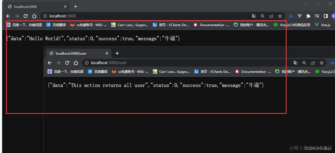This screenshot has height=153, width=335.
Task: Open ss免费账号 Wiki bookmark in the /user window
Action: tap(130, 71)
